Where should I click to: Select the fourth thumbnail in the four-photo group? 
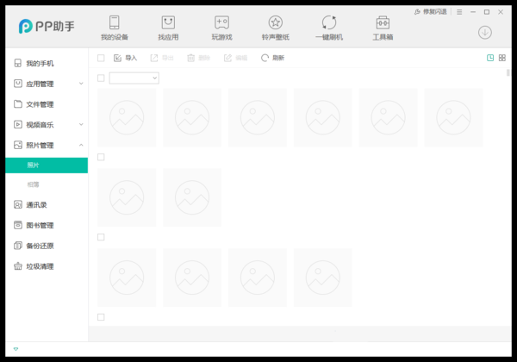(323, 278)
